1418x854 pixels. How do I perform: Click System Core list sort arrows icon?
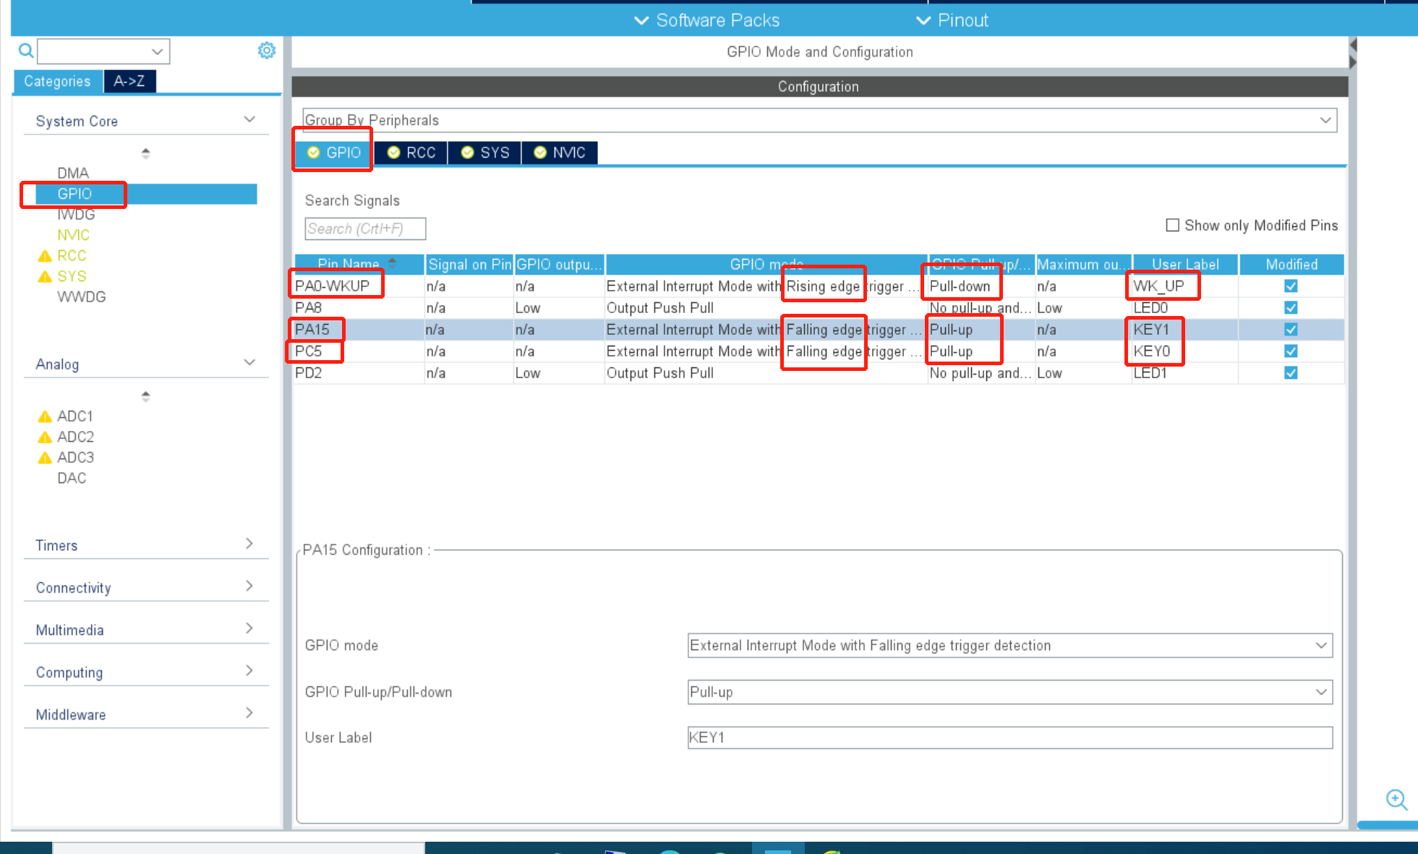(145, 153)
